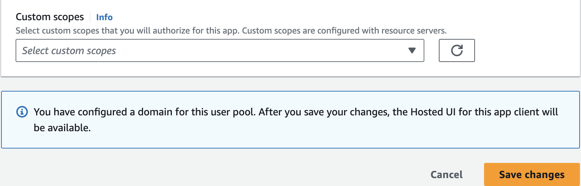The height and width of the screenshot is (186, 581).
Task: View help for custom scopes via Info
Action: pos(104,17)
